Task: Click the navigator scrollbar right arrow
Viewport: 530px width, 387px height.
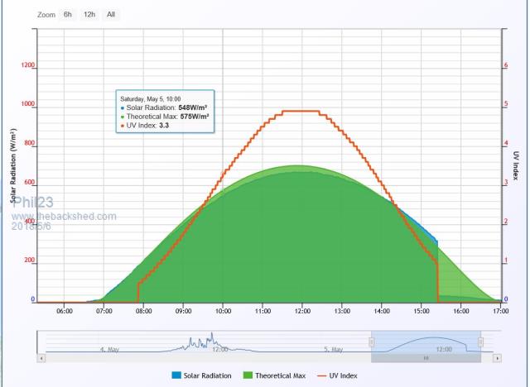Action: pyautogui.click(x=498, y=359)
